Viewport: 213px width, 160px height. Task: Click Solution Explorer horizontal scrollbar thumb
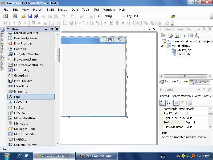tap(185, 76)
